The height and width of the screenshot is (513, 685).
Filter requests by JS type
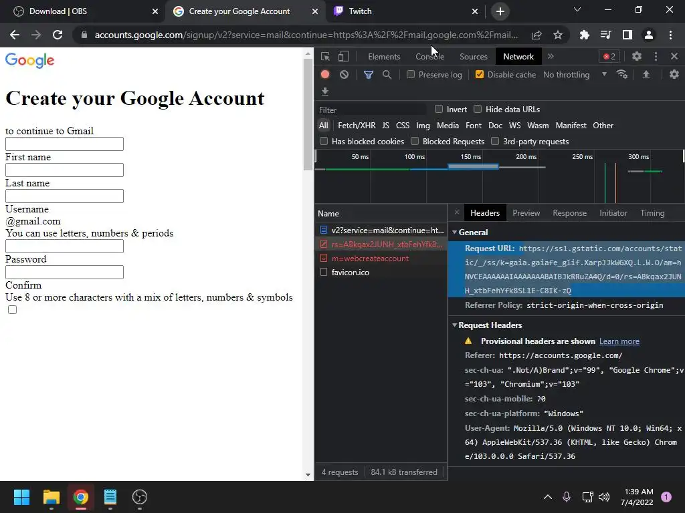(385, 126)
